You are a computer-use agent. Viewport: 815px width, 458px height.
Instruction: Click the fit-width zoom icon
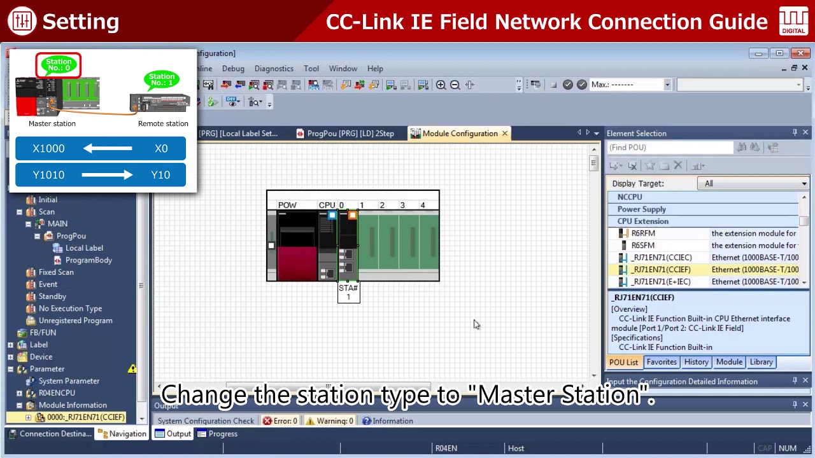click(470, 85)
